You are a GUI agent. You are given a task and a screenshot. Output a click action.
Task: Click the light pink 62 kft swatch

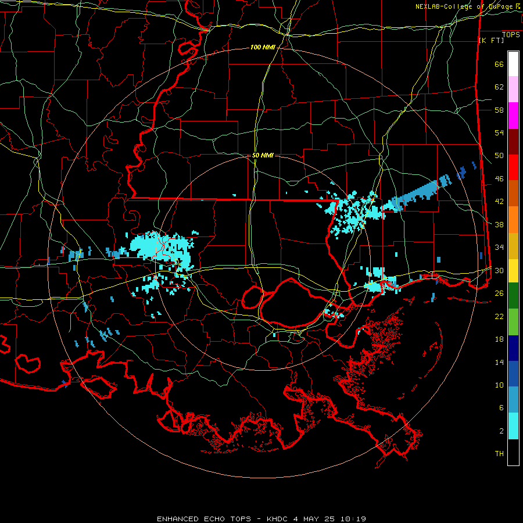tap(513, 89)
